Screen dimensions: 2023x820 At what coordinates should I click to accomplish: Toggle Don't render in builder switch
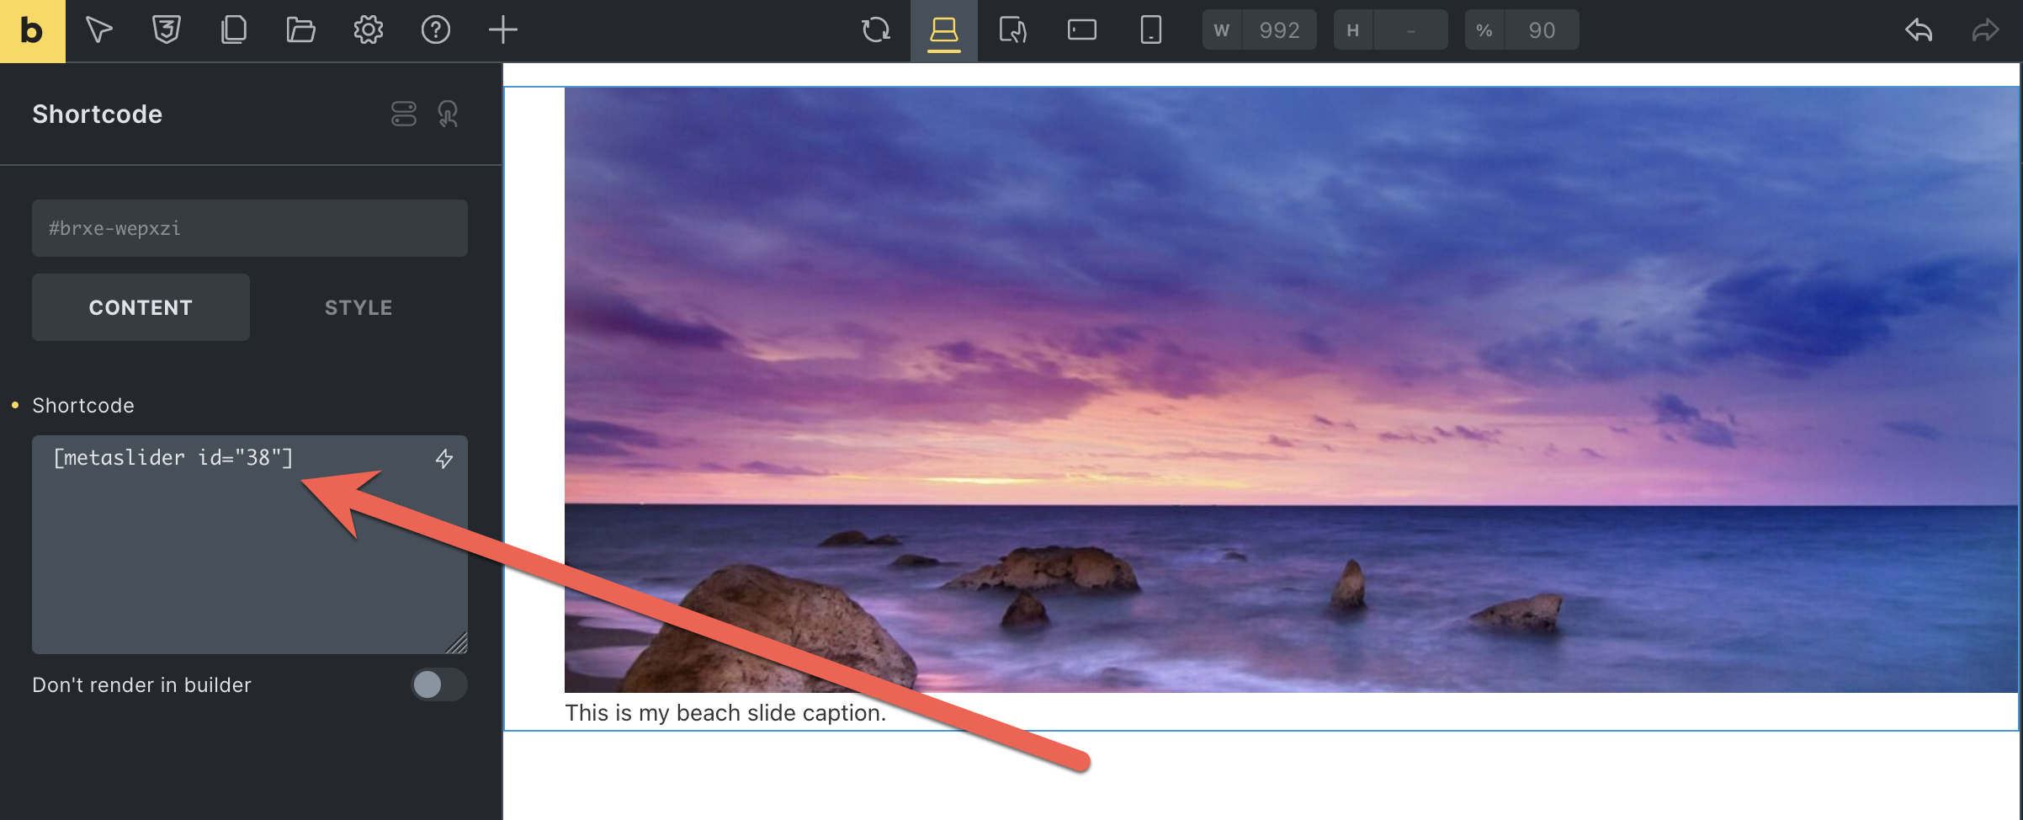(x=438, y=684)
